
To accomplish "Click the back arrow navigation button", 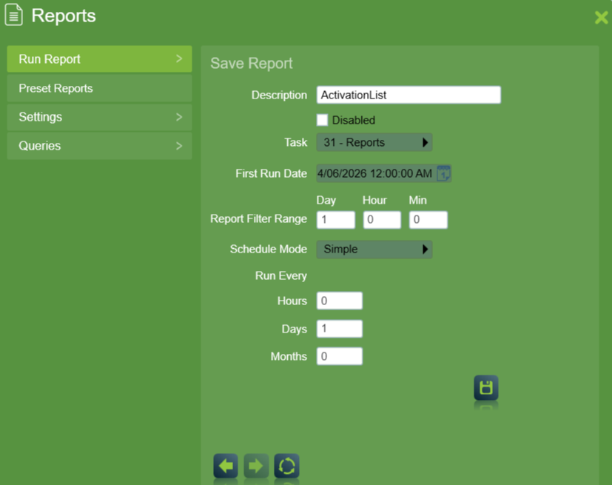I will coord(226,466).
